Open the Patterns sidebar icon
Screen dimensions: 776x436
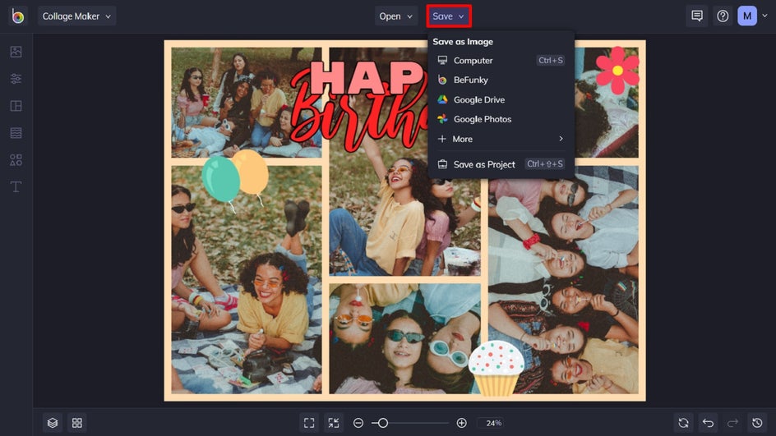(x=16, y=133)
